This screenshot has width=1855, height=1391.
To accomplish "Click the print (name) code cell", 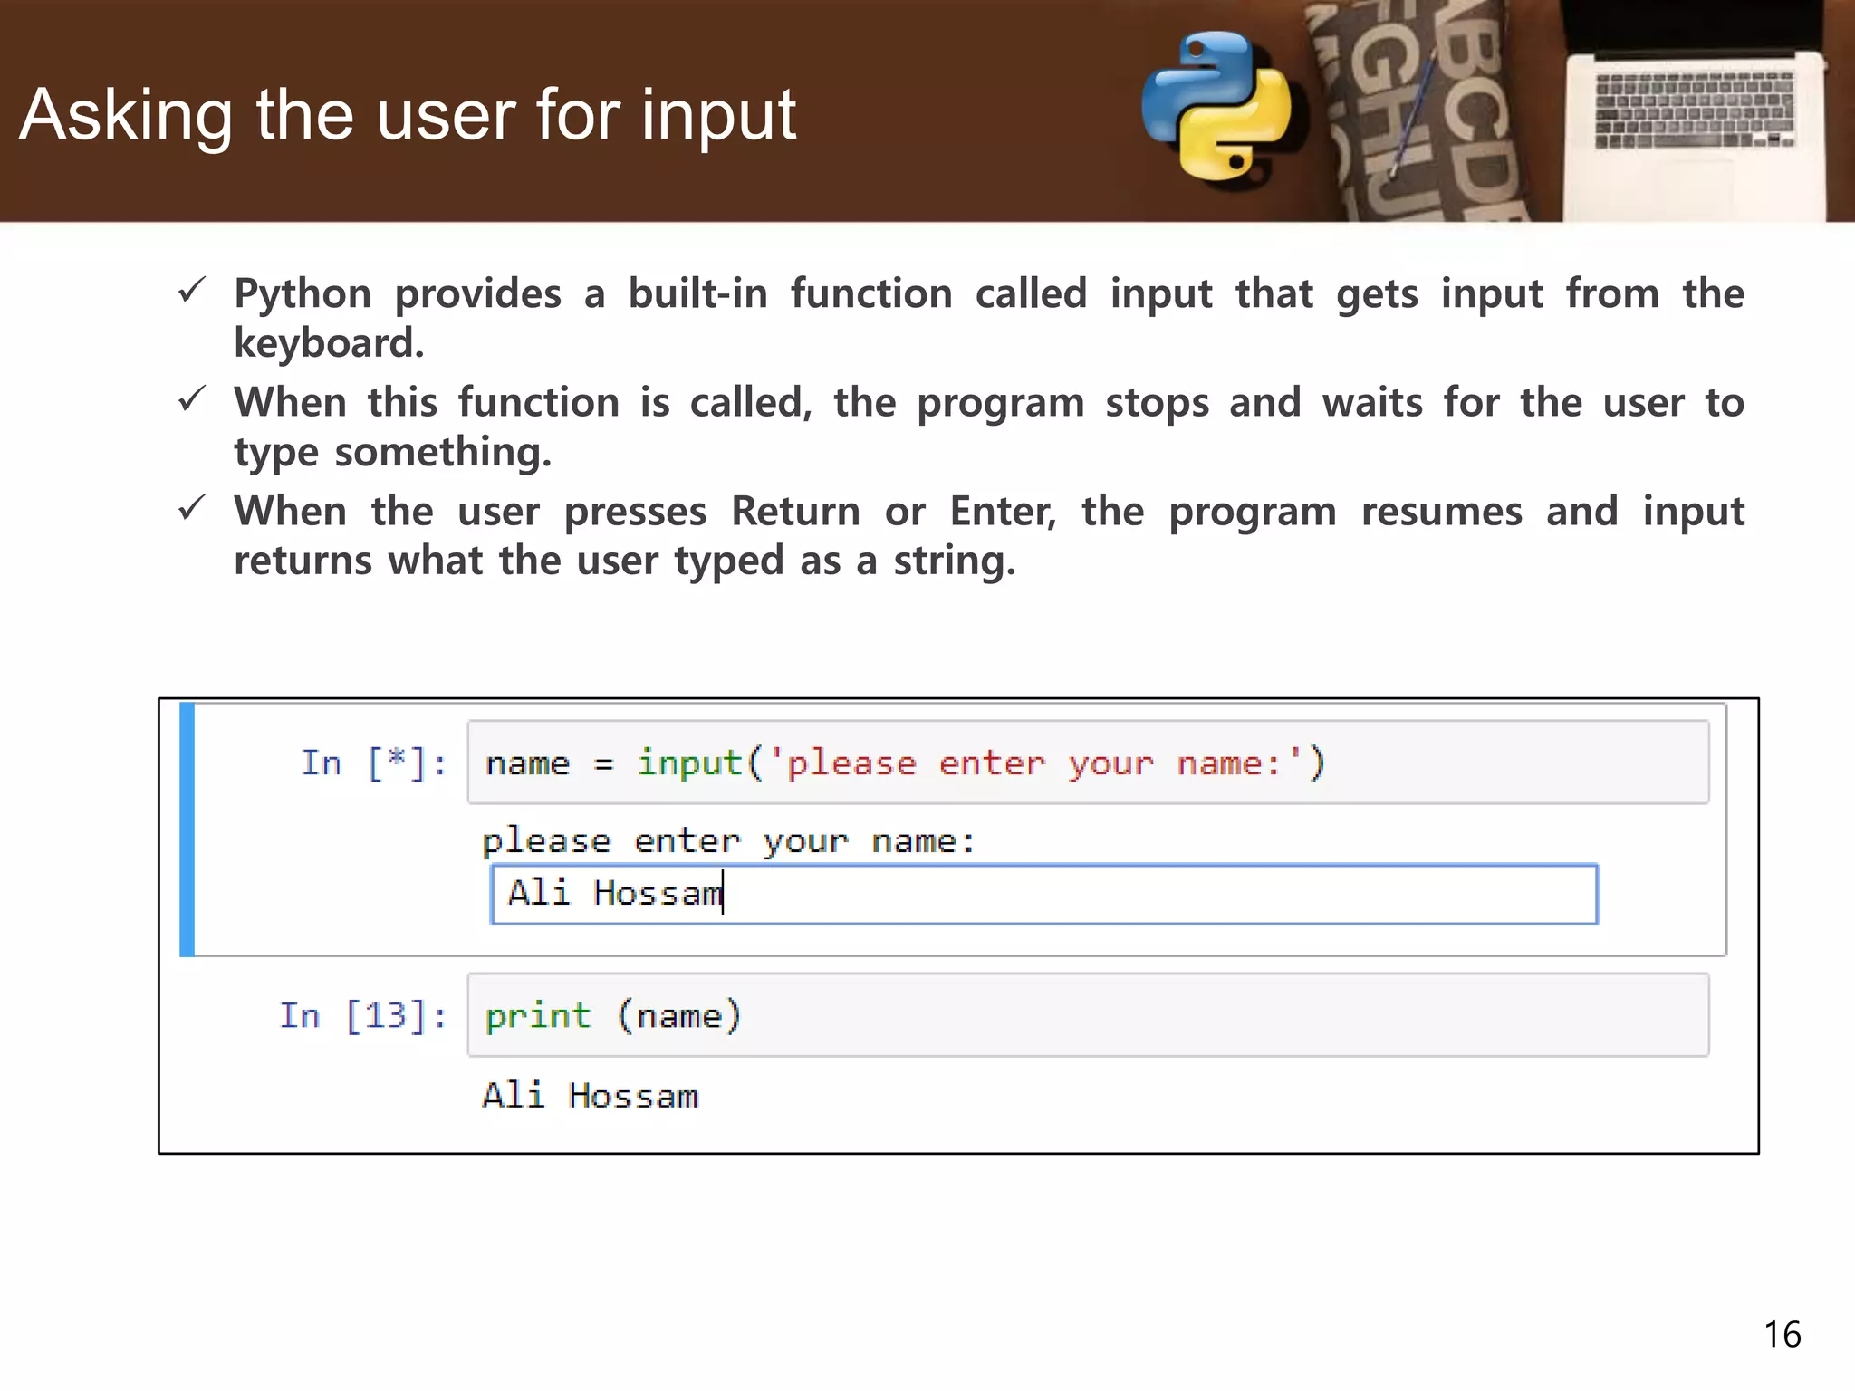I will (x=1087, y=1015).
